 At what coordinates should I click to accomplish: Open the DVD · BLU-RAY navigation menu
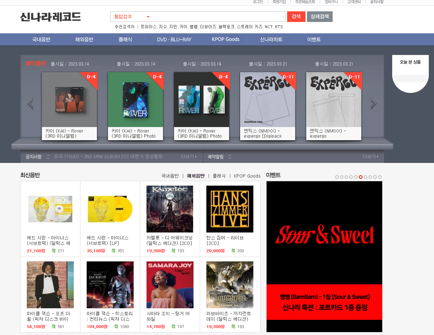pyautogui.click(x=174, y=40)
